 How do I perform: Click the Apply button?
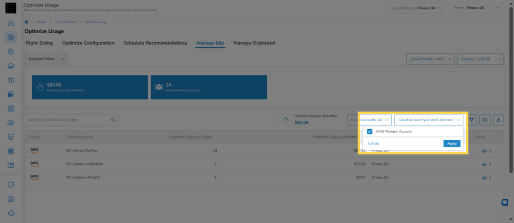452,143
